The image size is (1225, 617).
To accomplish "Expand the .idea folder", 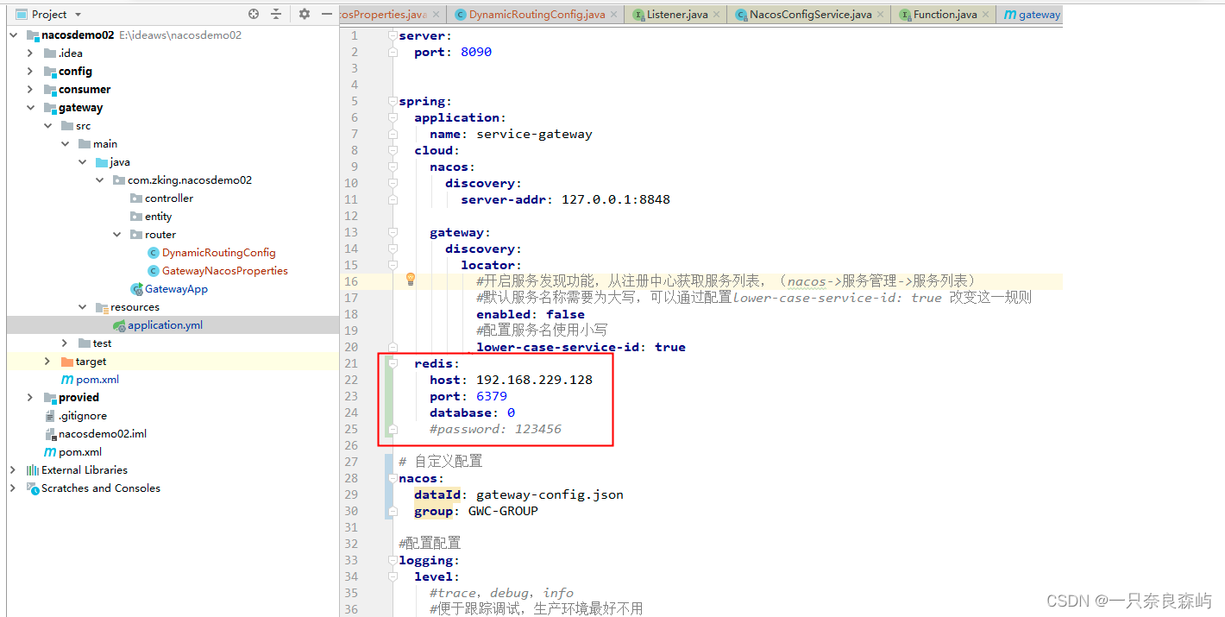I will (x=30, y=54).
